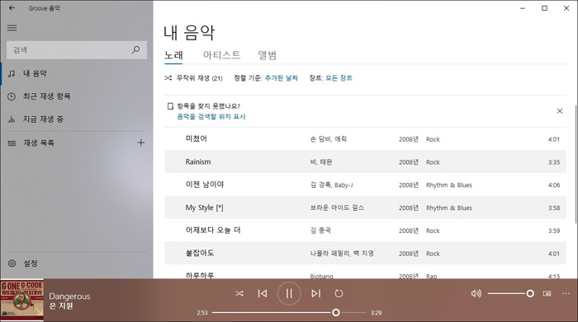Skip to the next track
The image size is (578, 322).
click(x=315, y=293)
